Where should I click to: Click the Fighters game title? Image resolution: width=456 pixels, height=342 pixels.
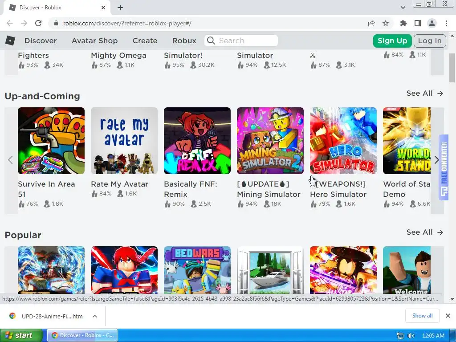coord(33,55)
